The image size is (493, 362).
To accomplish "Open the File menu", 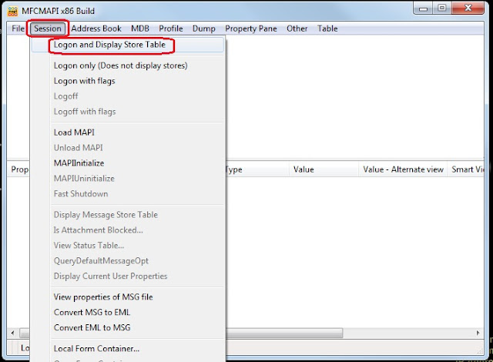I will click(x=18, y=28).
